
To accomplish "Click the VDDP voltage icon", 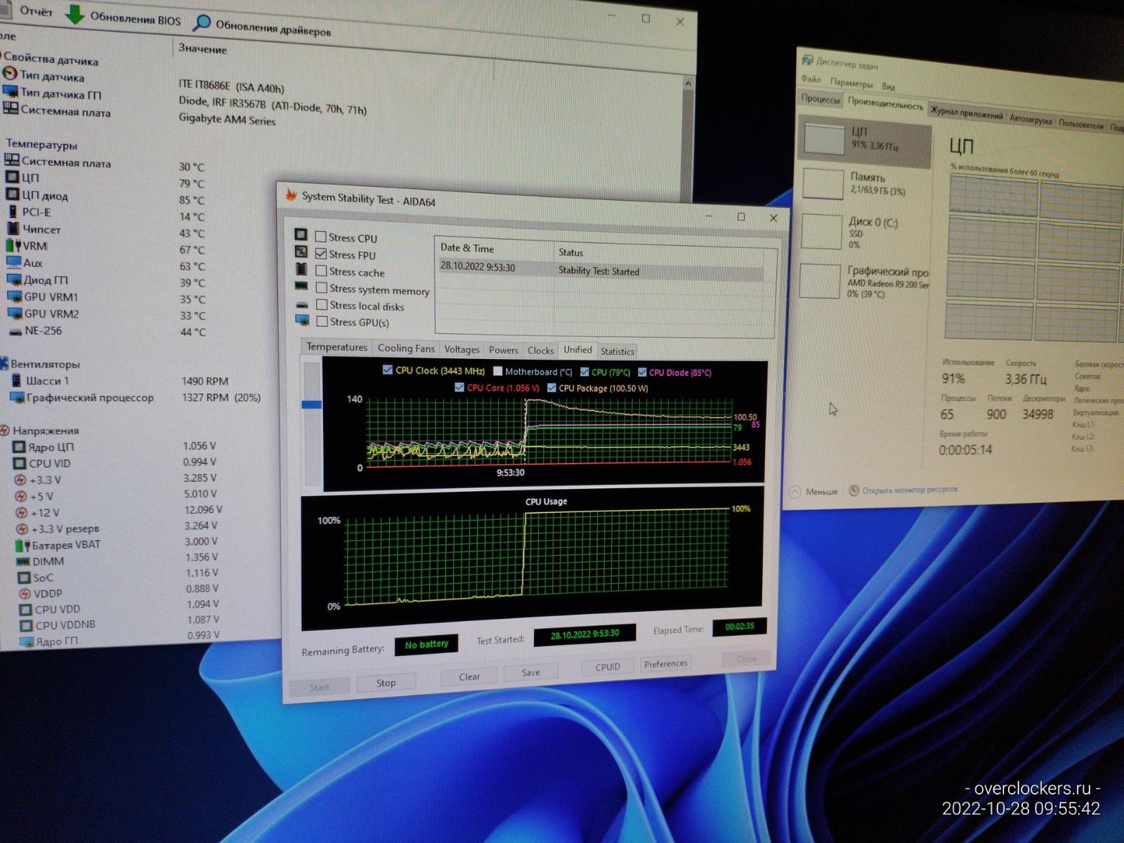I will [x=25, y=594].
